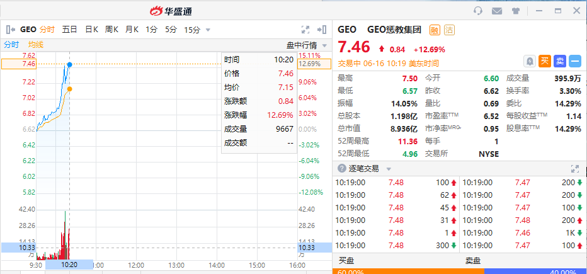Select the 5分 five-minute chart
The height and width of the screenshot is (274, 587).
171,30
